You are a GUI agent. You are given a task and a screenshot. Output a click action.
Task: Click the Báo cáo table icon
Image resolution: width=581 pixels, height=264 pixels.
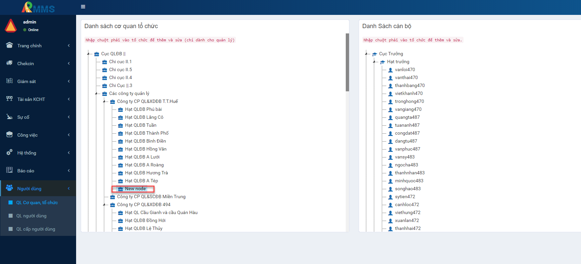coord(10,170)
